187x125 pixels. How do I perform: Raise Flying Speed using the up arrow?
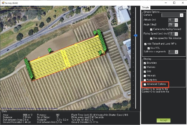[176, 33]
